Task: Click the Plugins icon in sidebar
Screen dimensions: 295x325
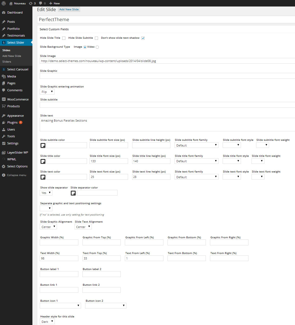Action: (4, 123)
